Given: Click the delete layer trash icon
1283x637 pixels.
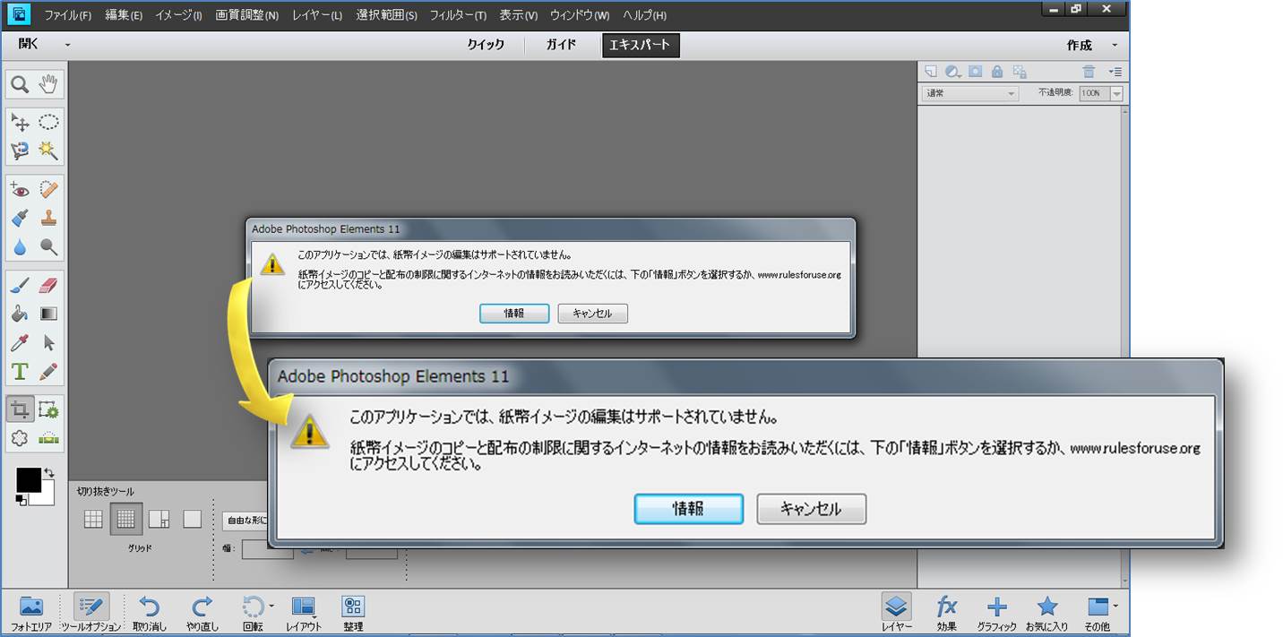Looking at the screenshot, I should click(x=1089, y=72).
